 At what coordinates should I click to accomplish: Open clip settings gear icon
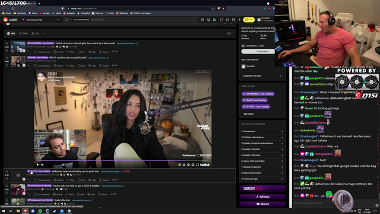pyautogui.click(x=179, y=165)
